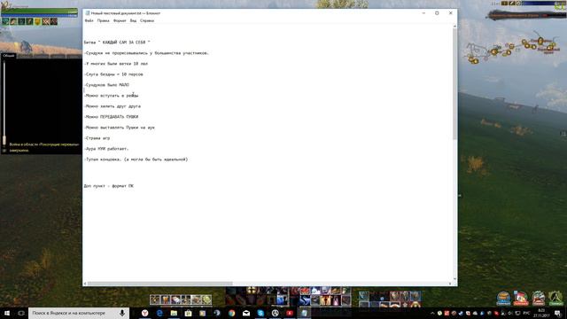The image size is (567, 319).
Task: Click the red app icon on taskbar
Action: point(290,313)
